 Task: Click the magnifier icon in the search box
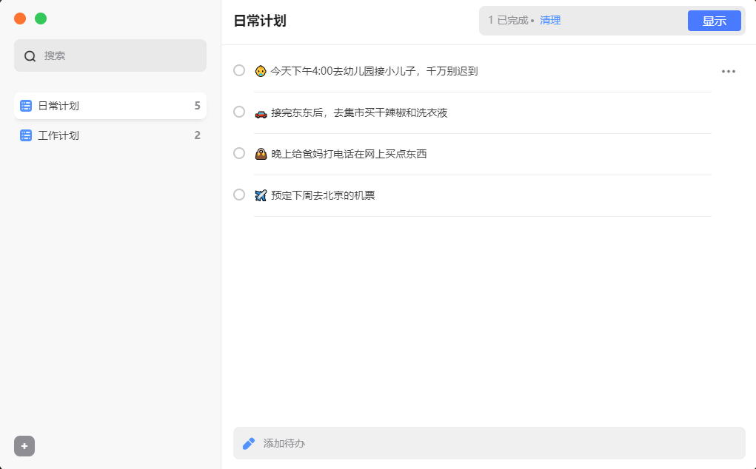(x=30, y=55)
